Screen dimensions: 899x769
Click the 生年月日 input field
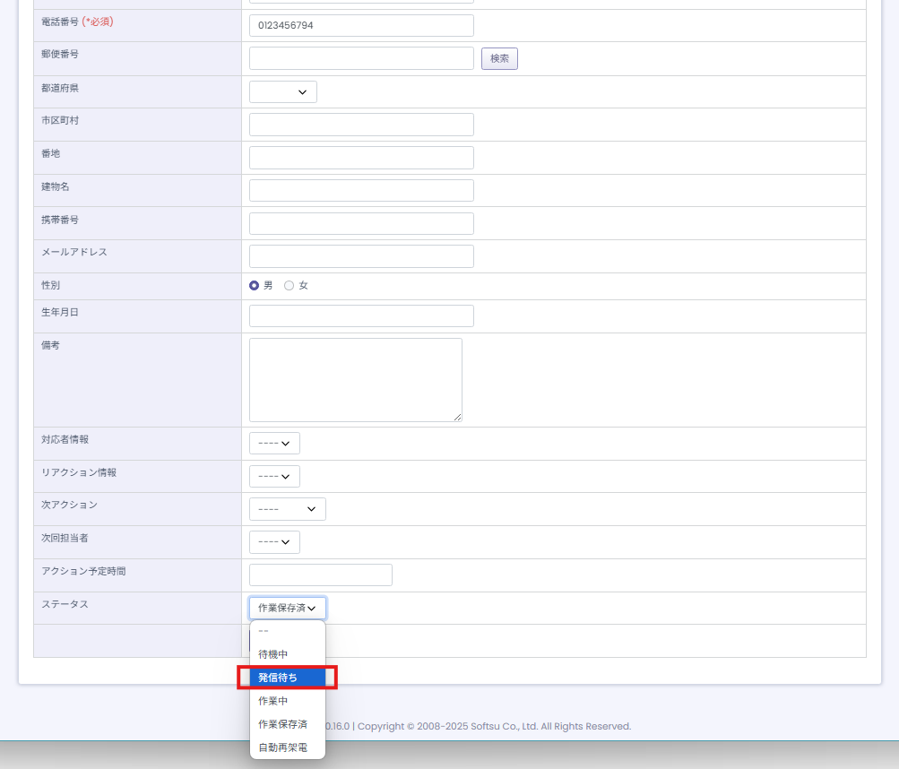361,316
